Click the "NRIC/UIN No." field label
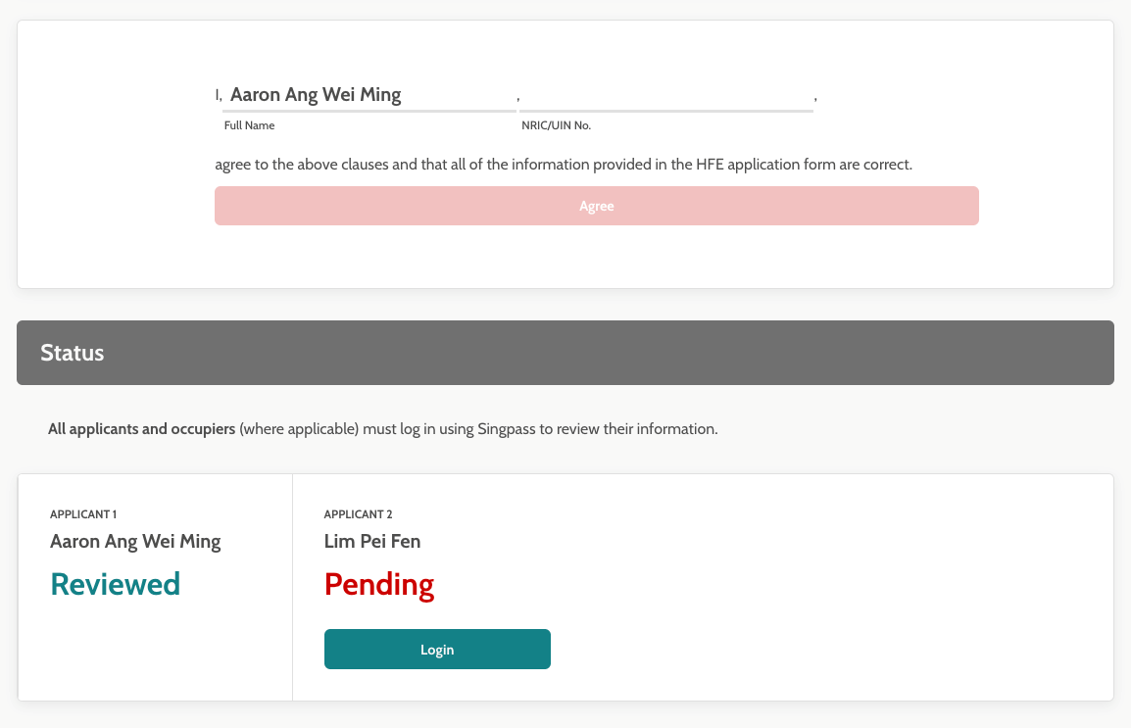 (x=557, y=125)
